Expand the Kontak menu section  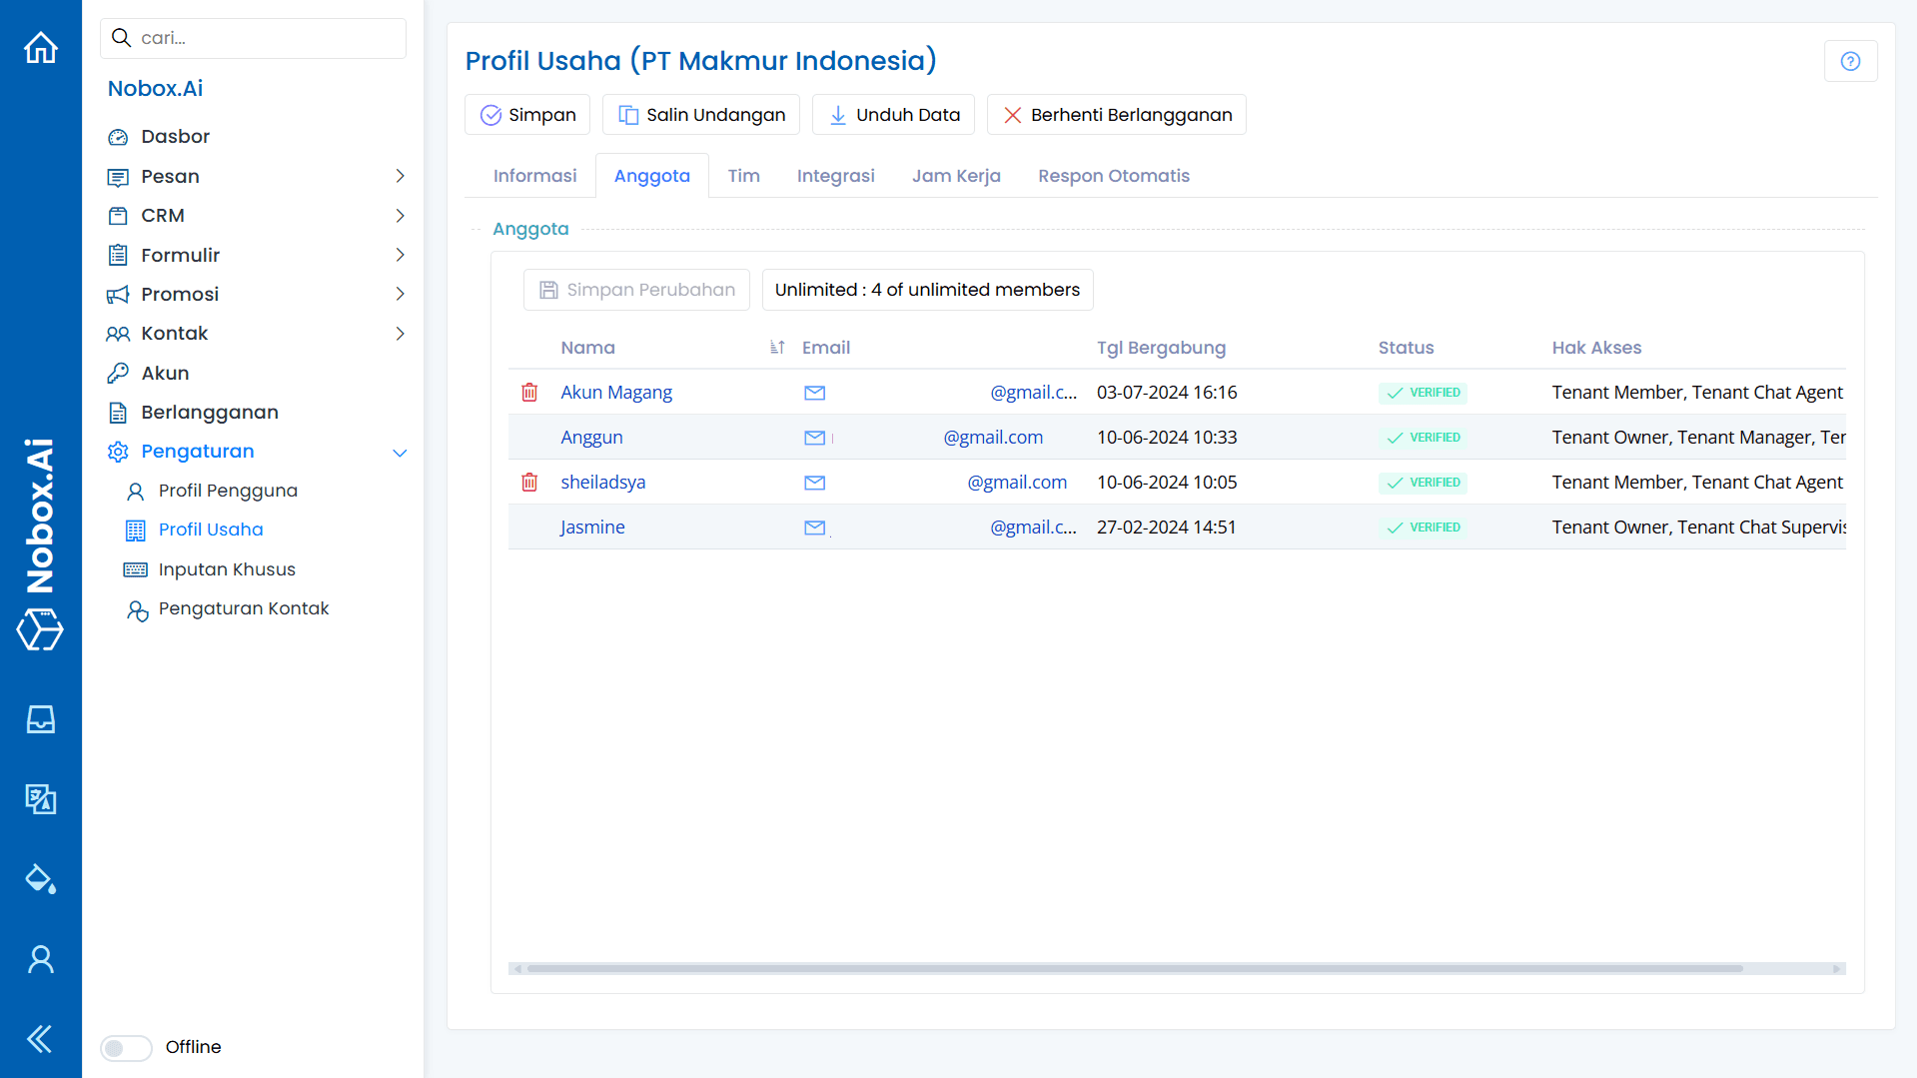click(400, 333)
